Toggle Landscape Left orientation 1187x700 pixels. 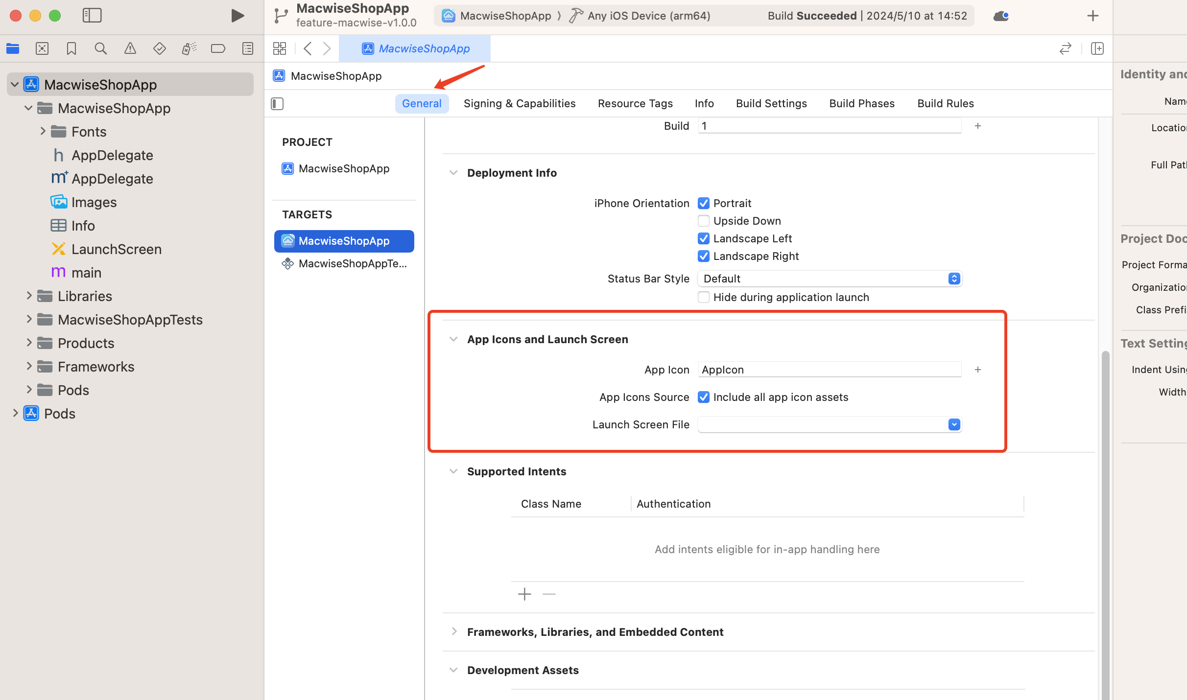704,238
